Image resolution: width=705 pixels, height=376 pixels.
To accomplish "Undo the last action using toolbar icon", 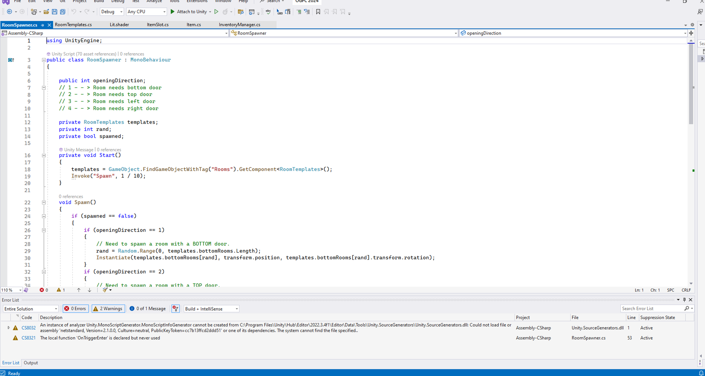I will pyautogui.click(x=74, y=12).
